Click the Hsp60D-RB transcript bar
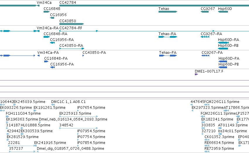This screenshot has height=153, width=249. 223,49
